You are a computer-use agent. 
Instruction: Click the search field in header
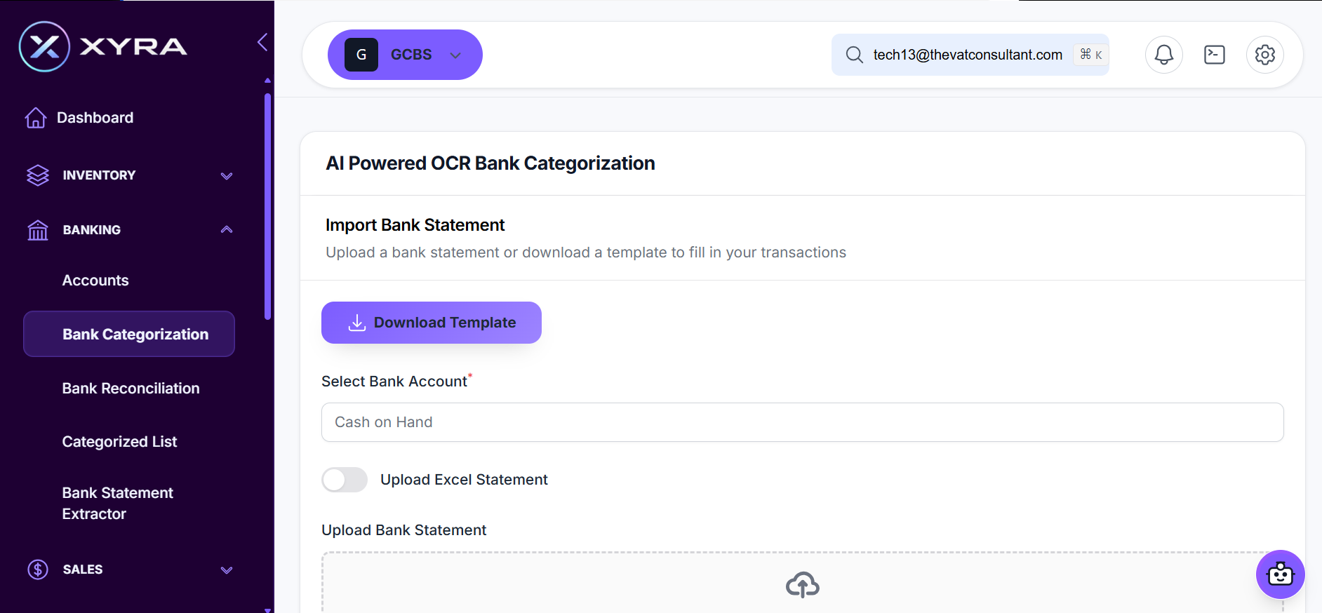coord(967,55)
